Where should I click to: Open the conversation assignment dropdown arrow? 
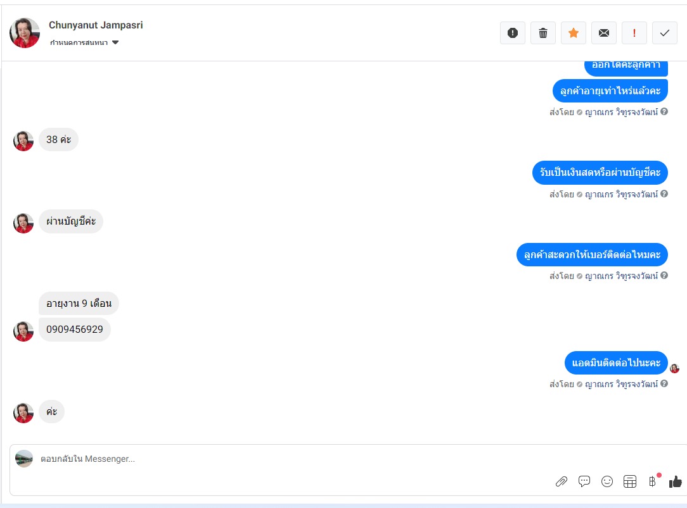pyautogui.click(x=115, y=42)
